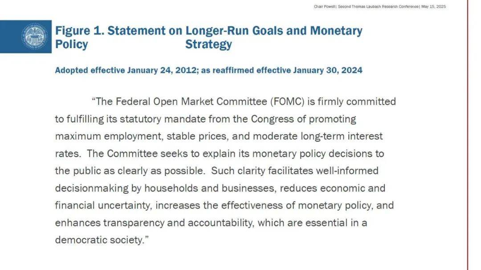Select the Figure 1 slide title
The width and height of the screenshot is (481, 270).
pyautogui.click(x=208, y=37)
